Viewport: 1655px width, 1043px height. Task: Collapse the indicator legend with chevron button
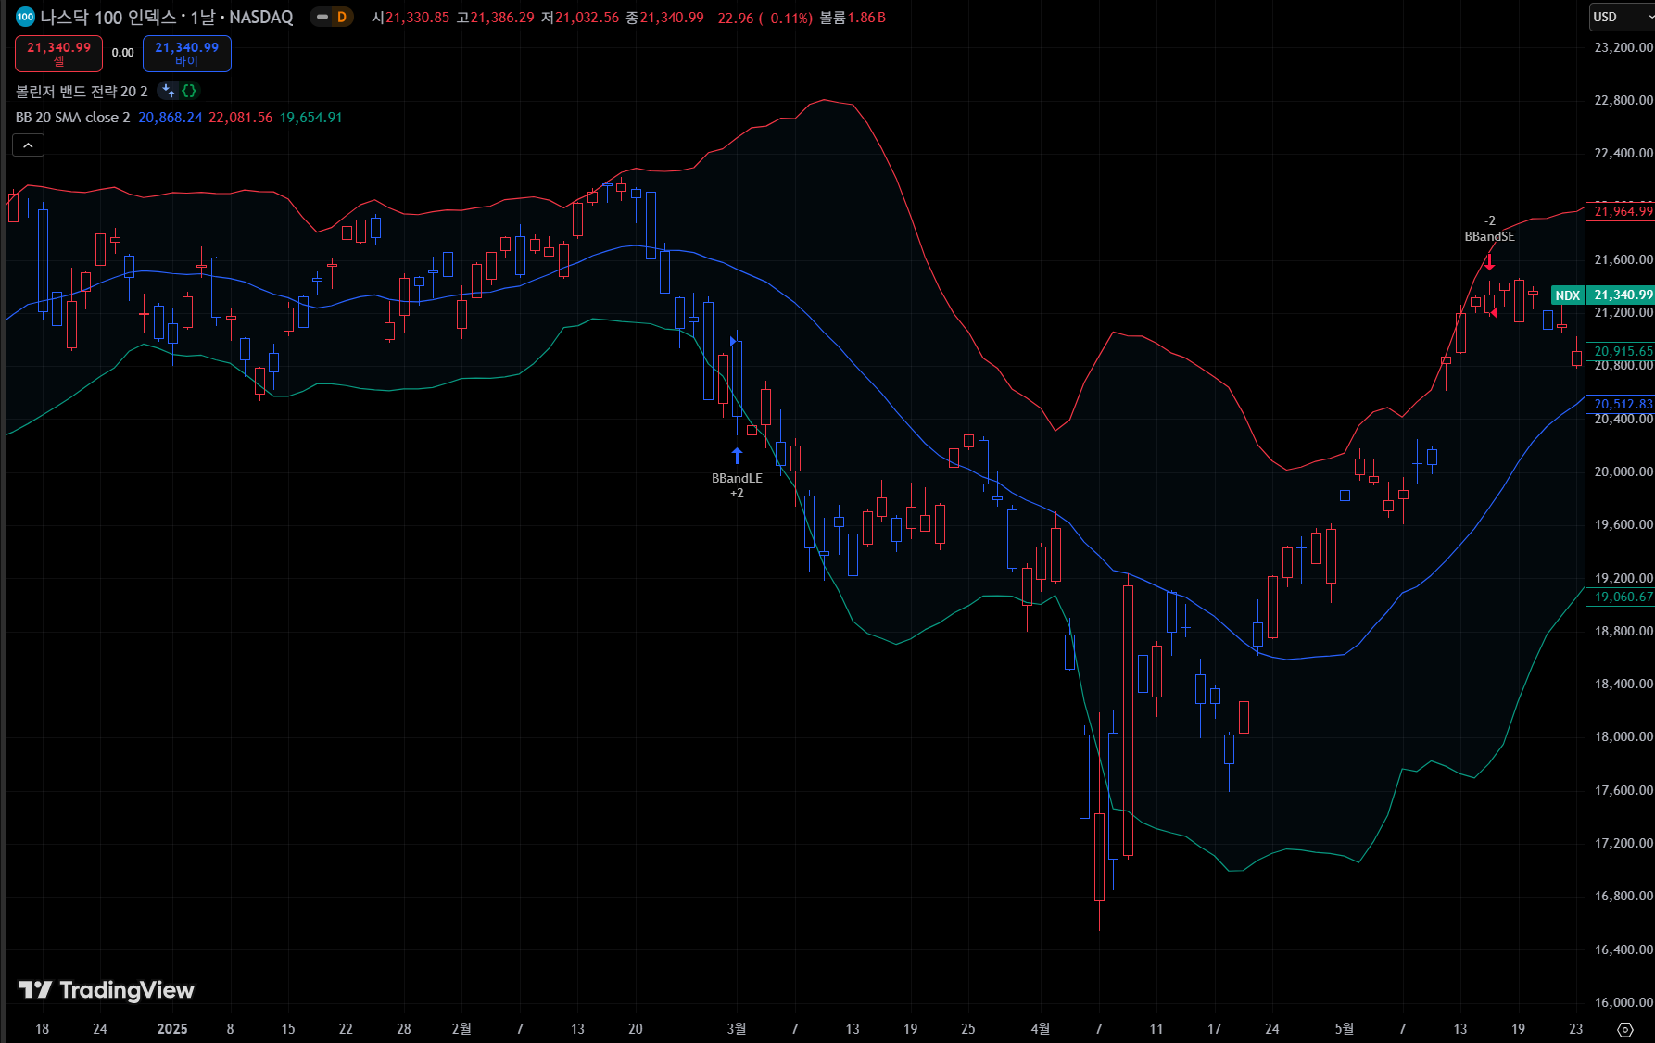click(28, 145)
